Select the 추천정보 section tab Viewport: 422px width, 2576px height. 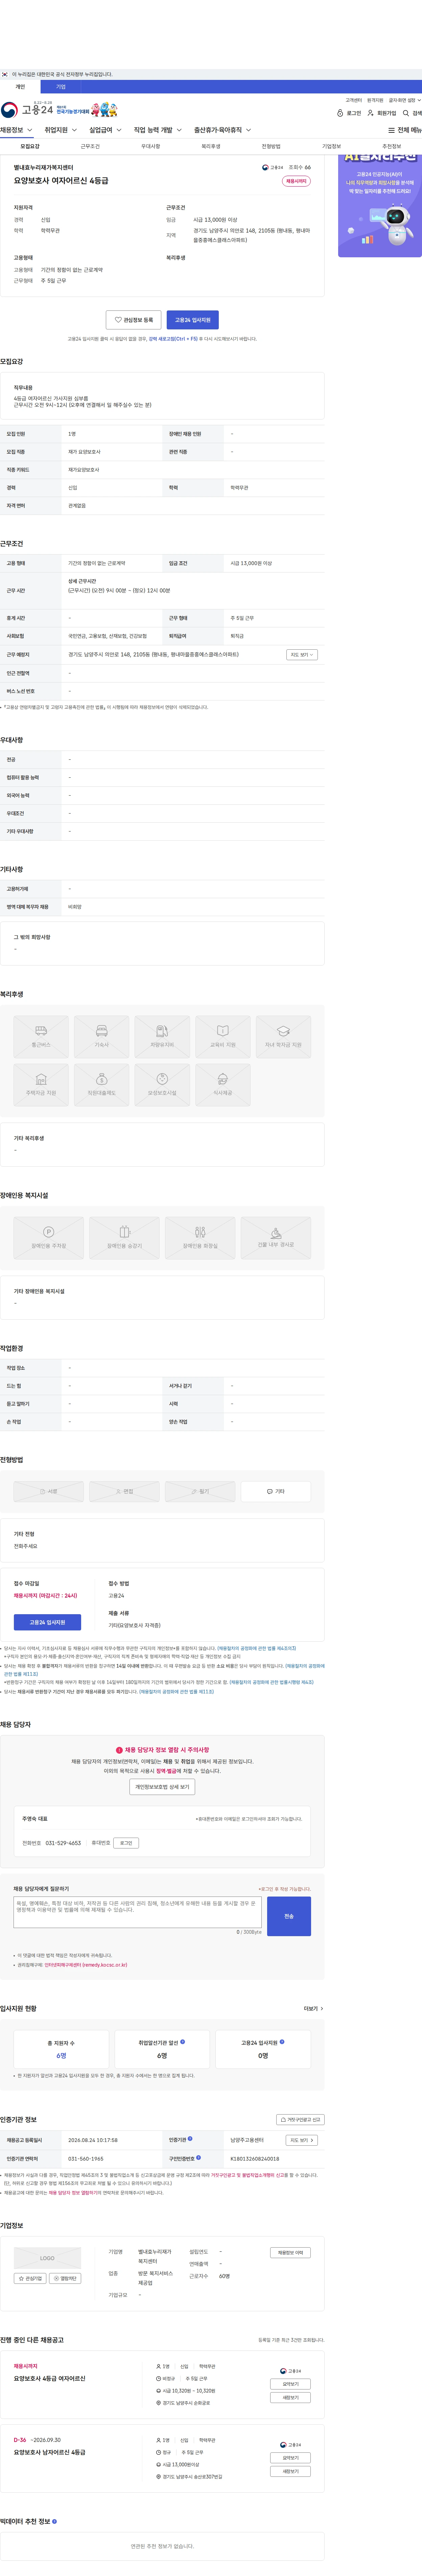coord(392,146)
